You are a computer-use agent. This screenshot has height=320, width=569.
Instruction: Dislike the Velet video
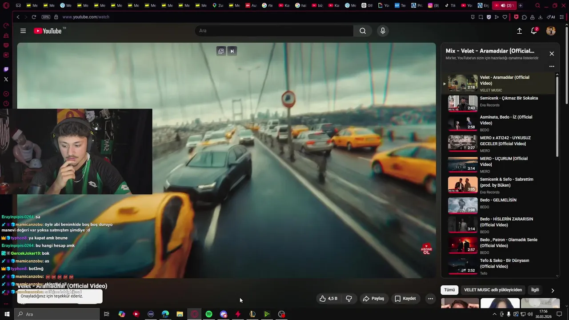[x=349, y=299]
